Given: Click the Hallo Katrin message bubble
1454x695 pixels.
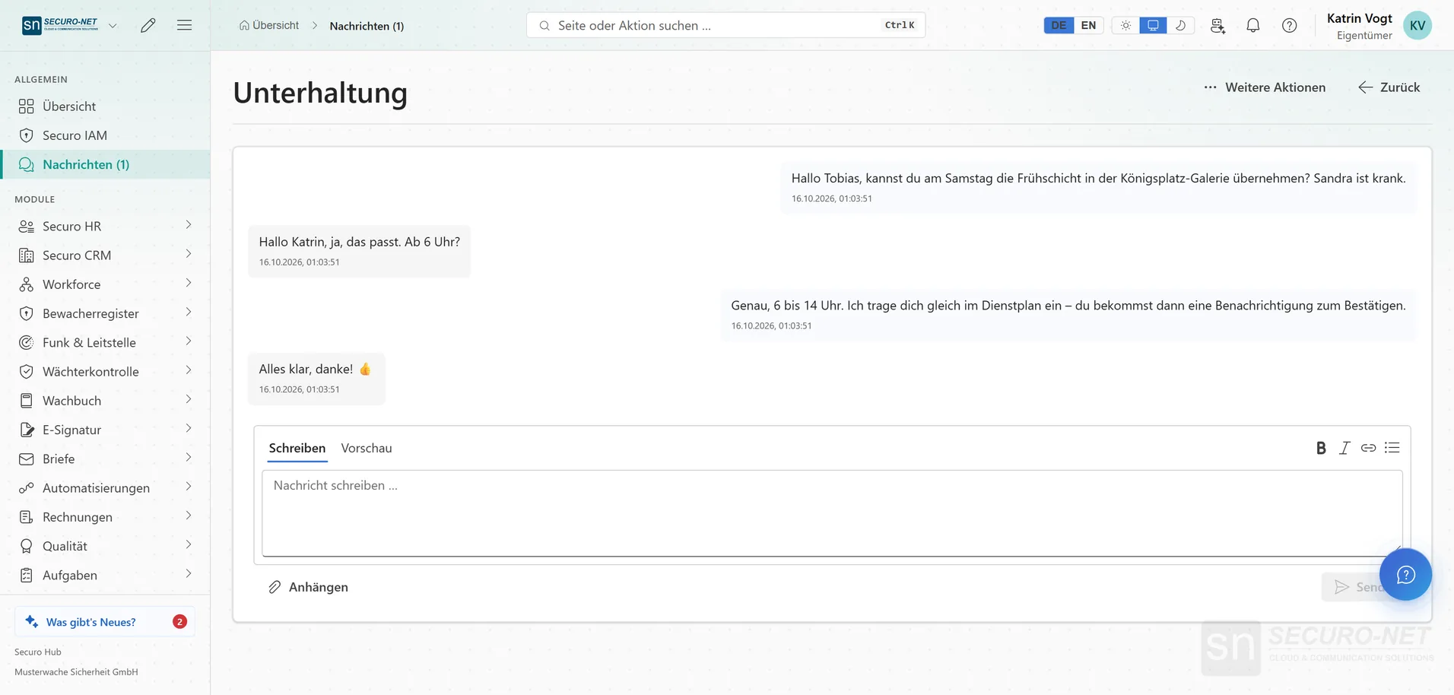Looking at the screenshot, I should tap(359, 251).
